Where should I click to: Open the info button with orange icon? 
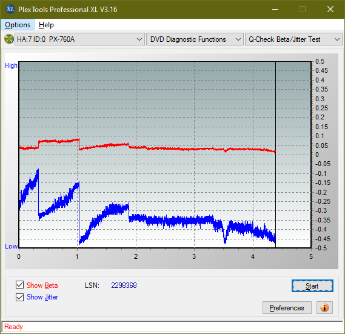[324, 307]
